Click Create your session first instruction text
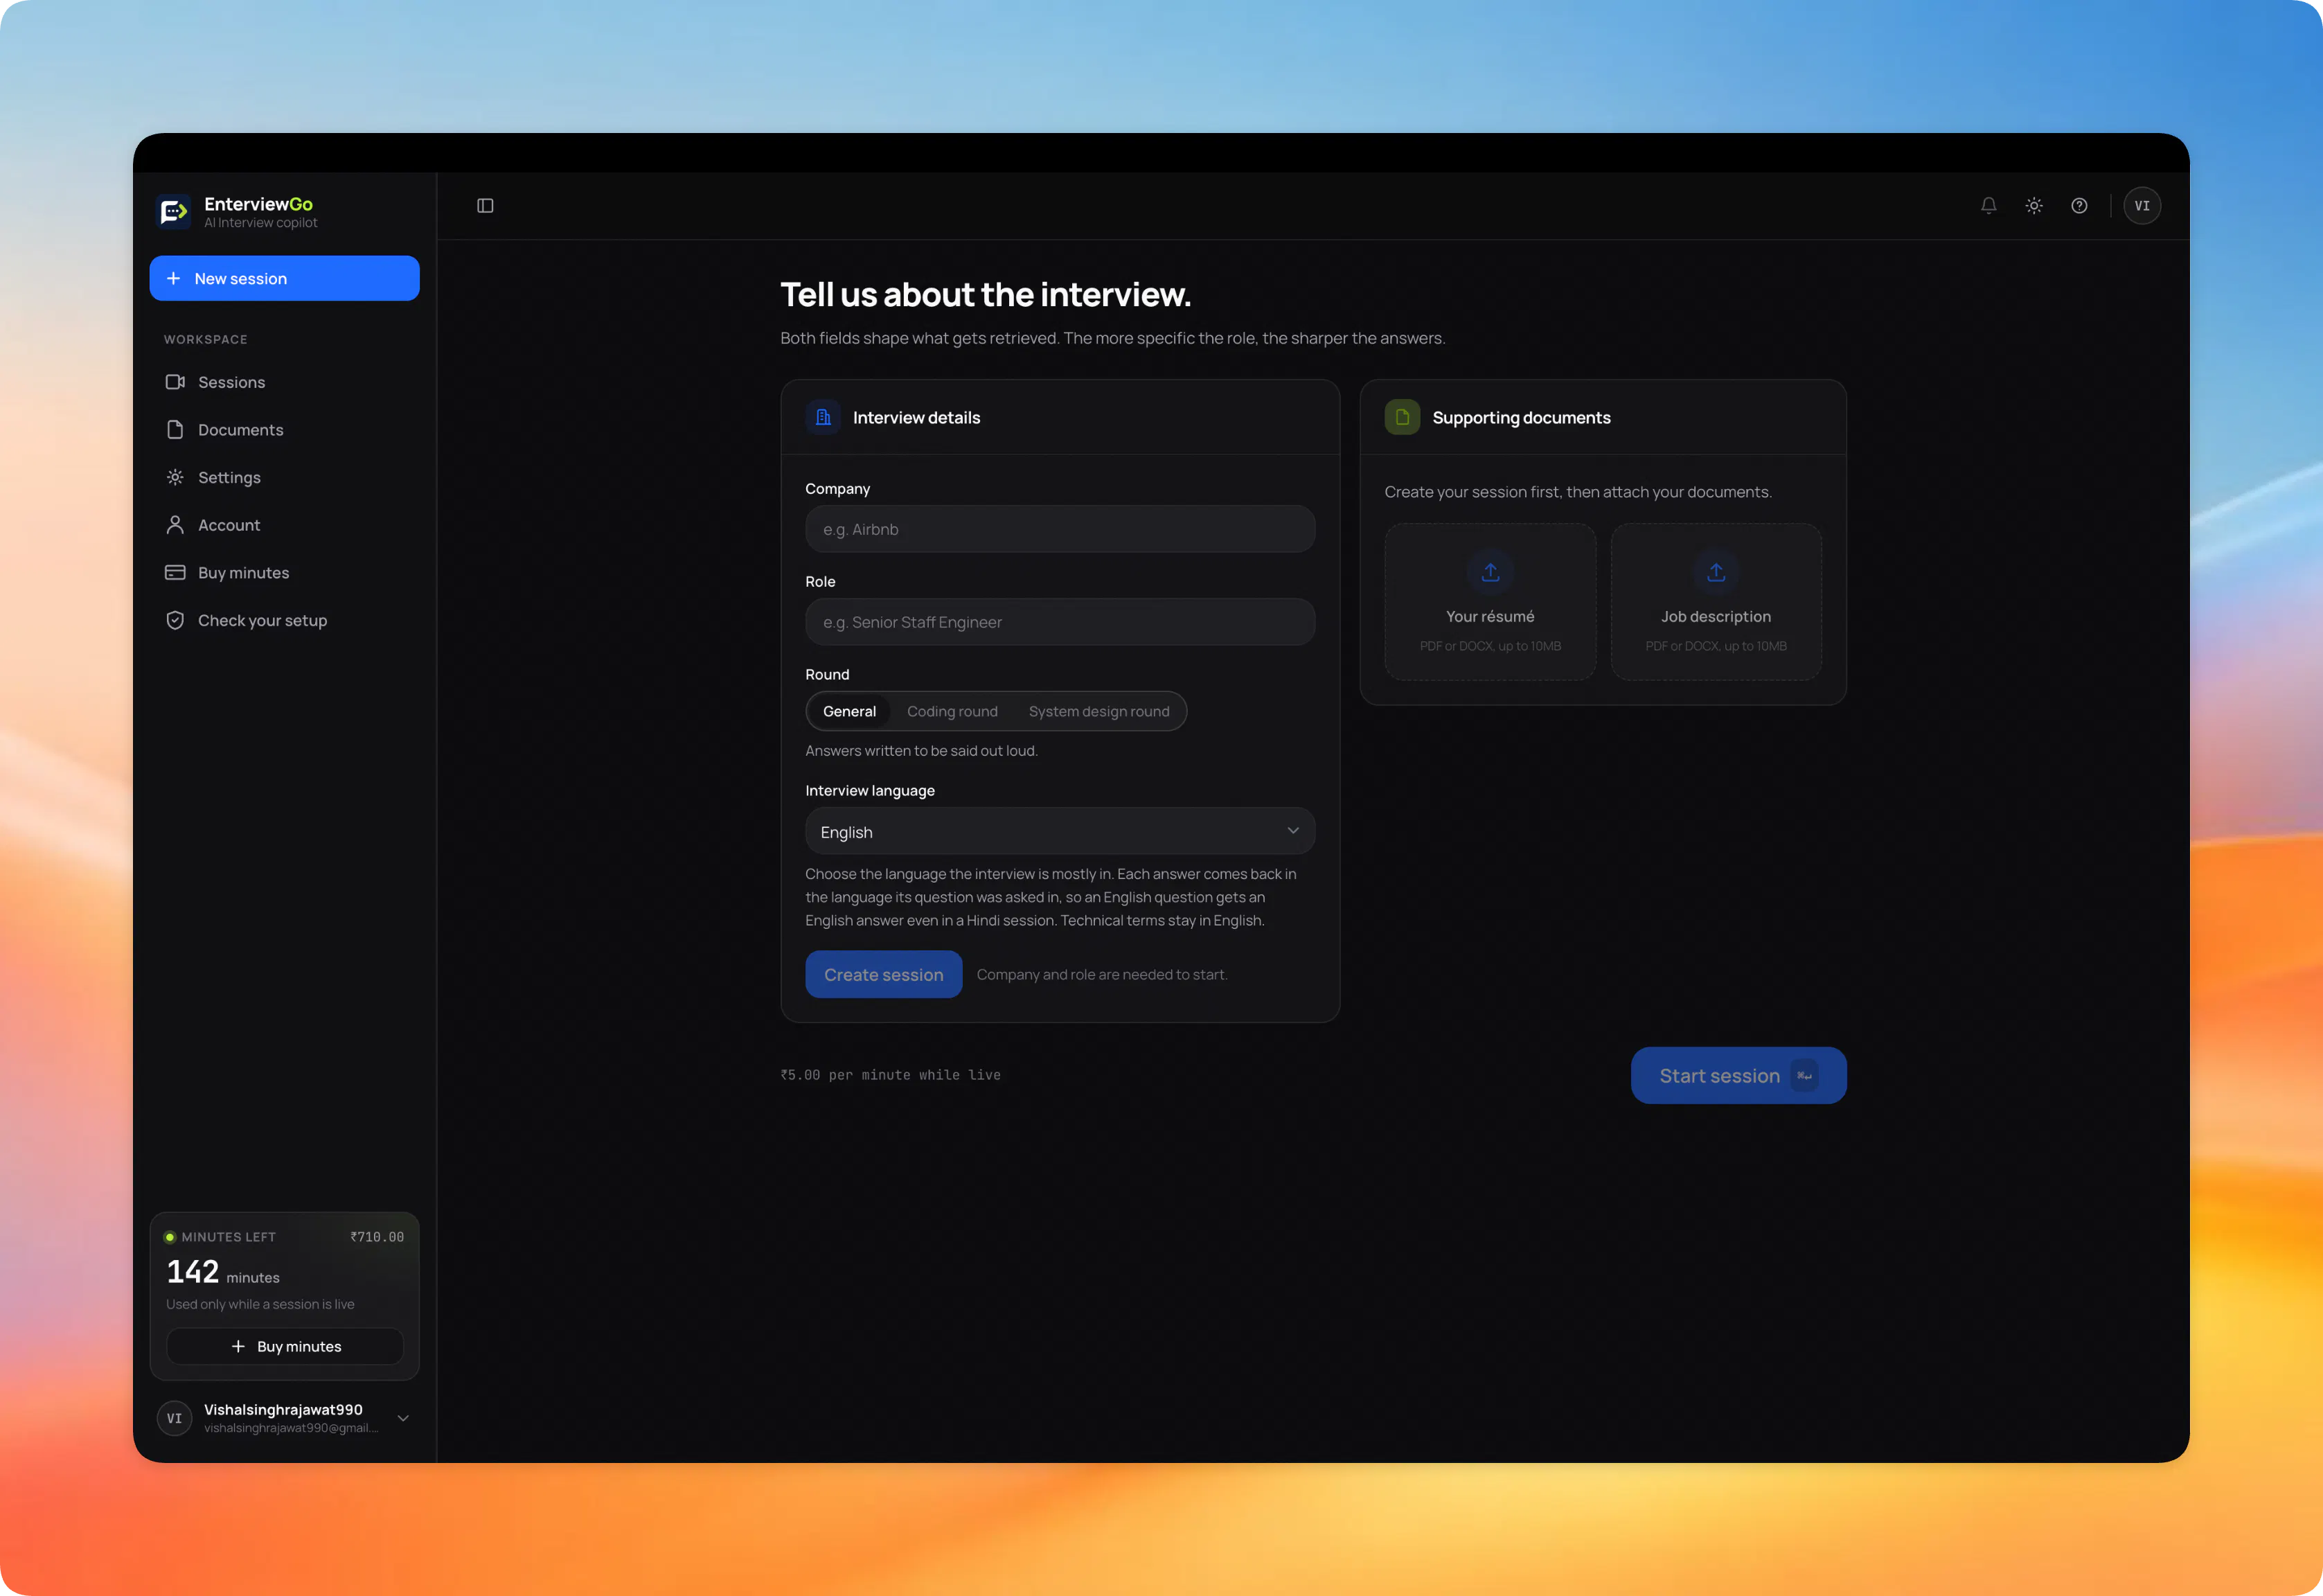 (1577, 492)
